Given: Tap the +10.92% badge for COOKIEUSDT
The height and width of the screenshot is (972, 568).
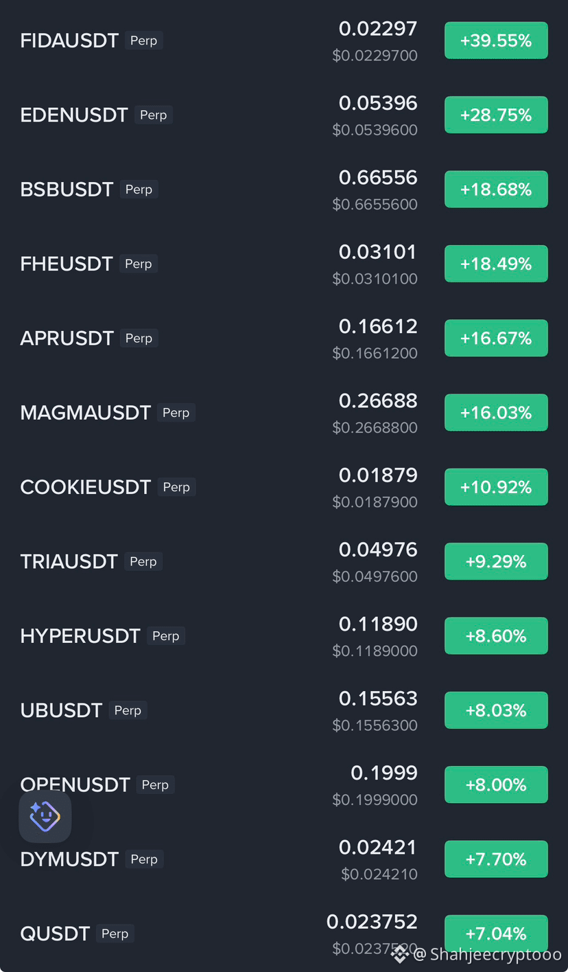Looking at the screenshot, I should tap(496, 487).
